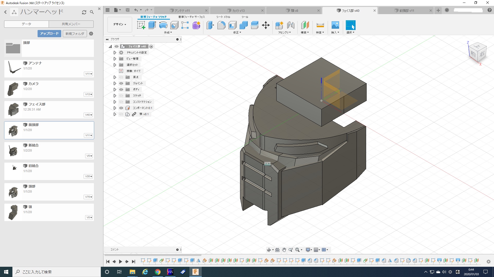Open version dropdown V75 on 頭部
Image resolution: width=494 pixels, height=277 pixels.
click(x=88, y=197)
